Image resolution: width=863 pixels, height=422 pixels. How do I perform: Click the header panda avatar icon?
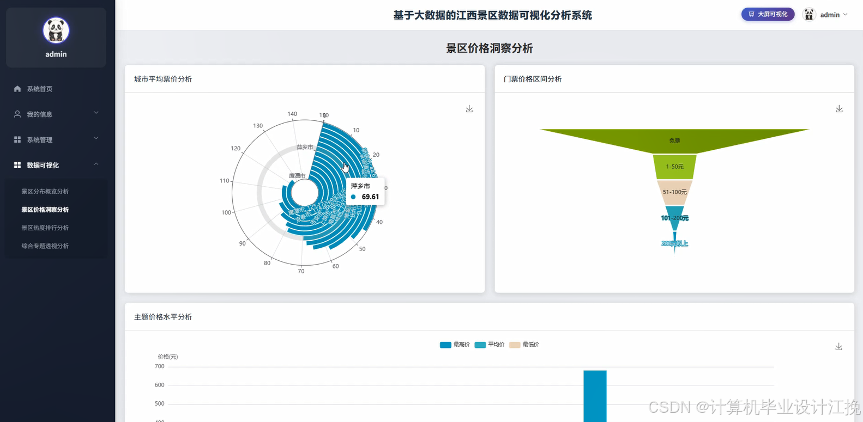pos(809,15)
